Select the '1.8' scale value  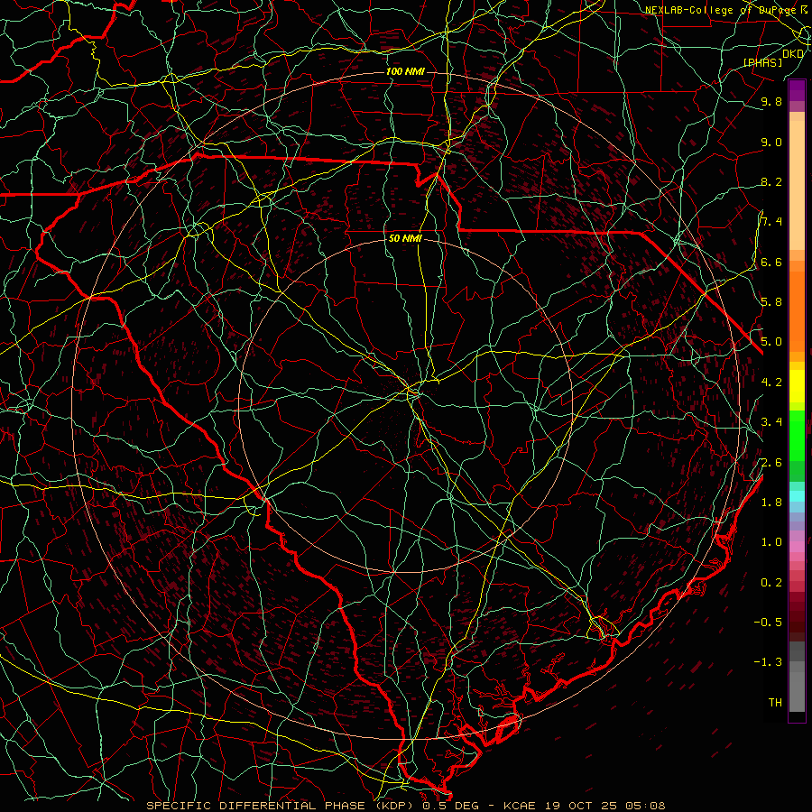pyautogui.click(x=771, y=502)
